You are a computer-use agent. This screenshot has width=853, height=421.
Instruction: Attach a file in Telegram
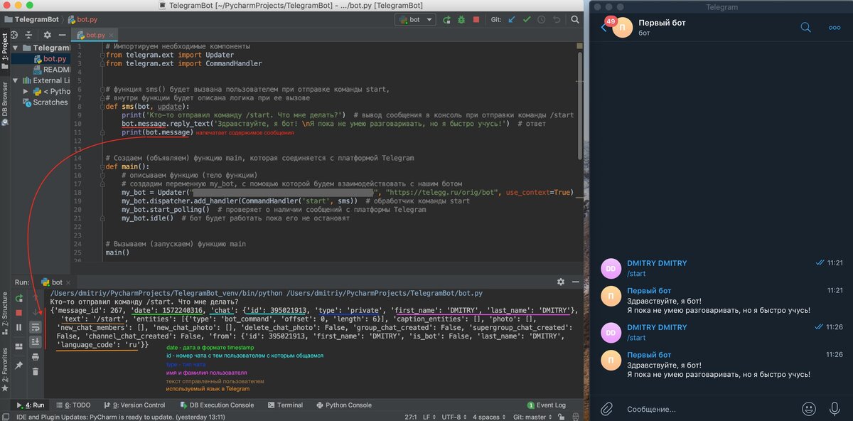[606, 409]
